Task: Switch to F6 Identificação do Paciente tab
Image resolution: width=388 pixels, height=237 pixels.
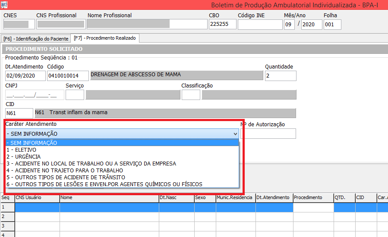Action: [x=36, y=39]
